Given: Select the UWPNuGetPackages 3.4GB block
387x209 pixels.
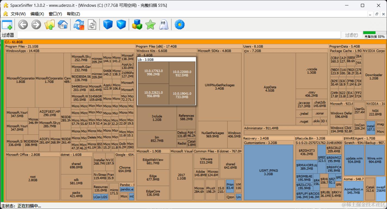Looking at the screenshot, I should click(219, 87).
